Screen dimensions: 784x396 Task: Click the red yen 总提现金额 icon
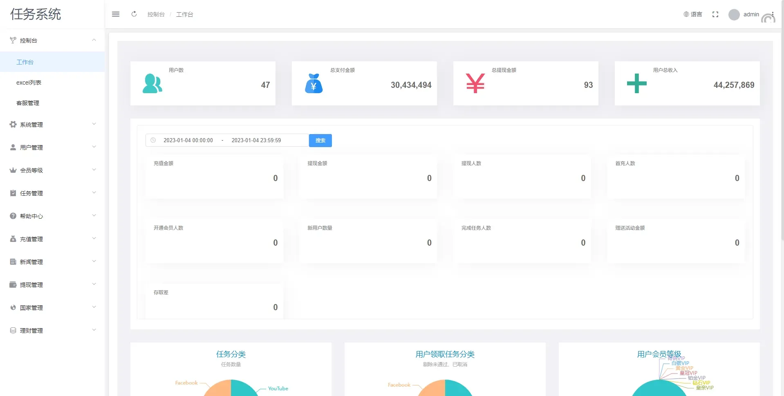pyautogui.click(x=475, y=83)
